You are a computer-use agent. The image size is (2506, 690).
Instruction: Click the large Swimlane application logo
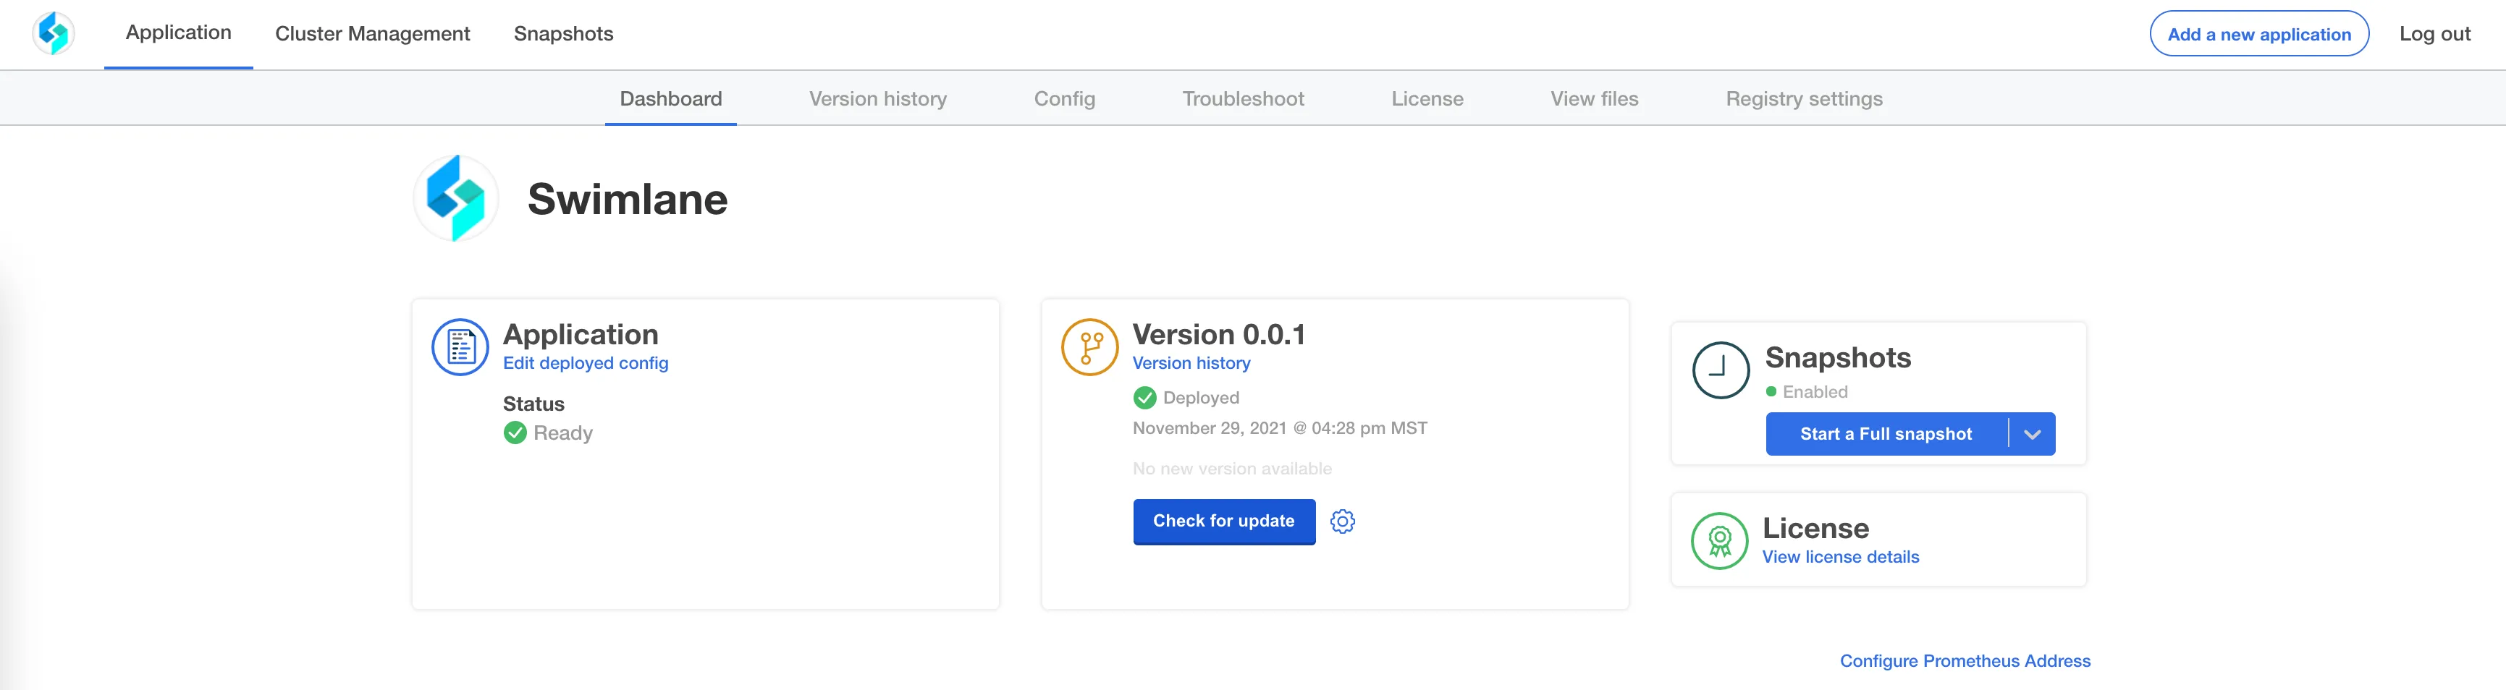[456, 198]
